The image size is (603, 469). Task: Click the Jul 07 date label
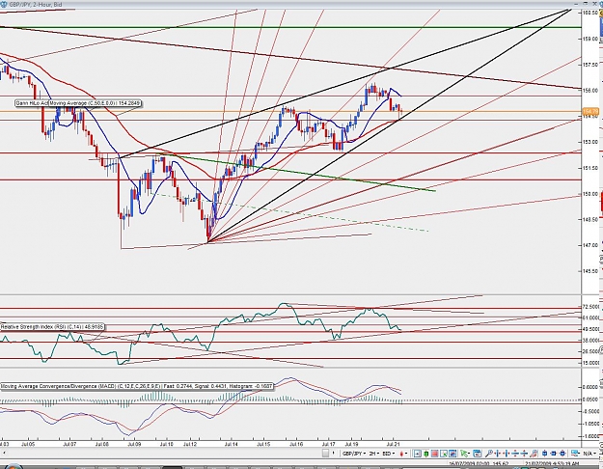69,444
